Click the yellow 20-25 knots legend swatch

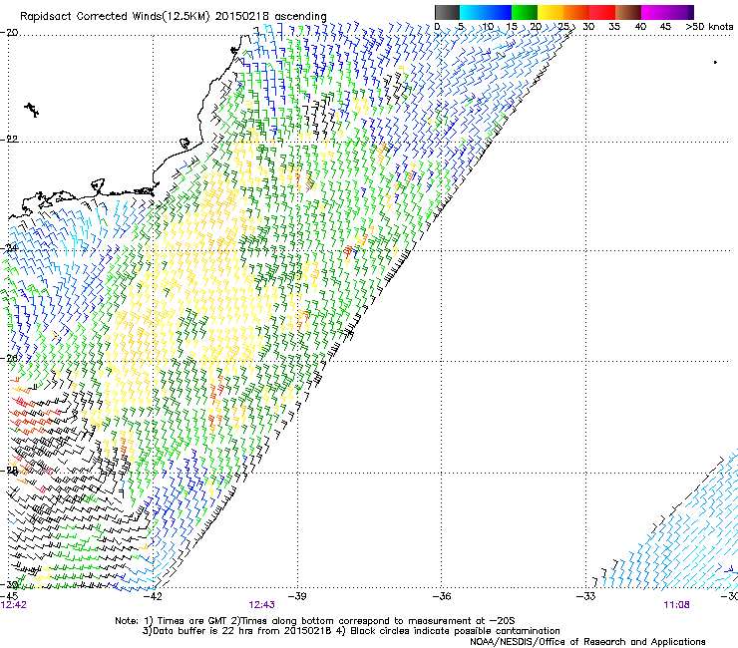551,12
